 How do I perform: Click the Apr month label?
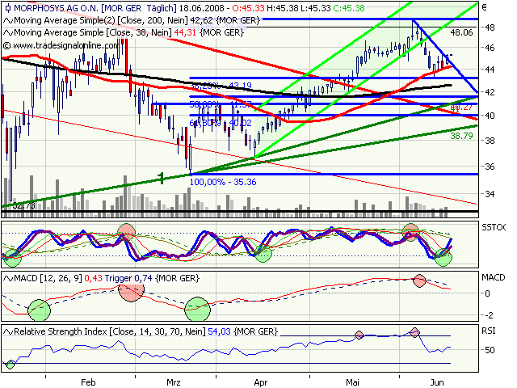[x=261, y=382]
